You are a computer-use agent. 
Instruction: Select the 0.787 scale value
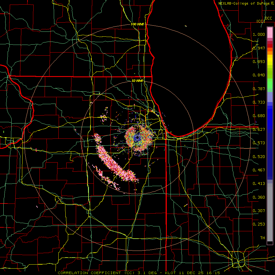259,89
